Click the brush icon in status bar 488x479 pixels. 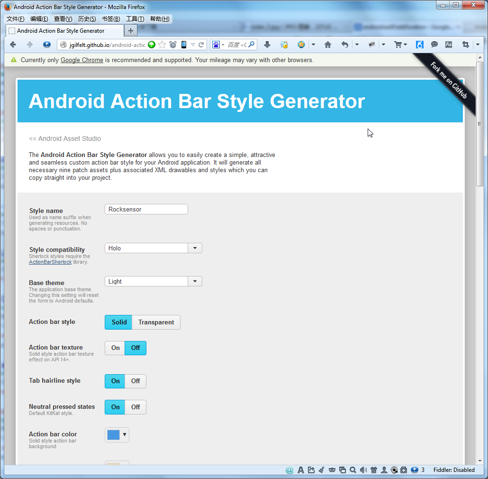(322, 470)
